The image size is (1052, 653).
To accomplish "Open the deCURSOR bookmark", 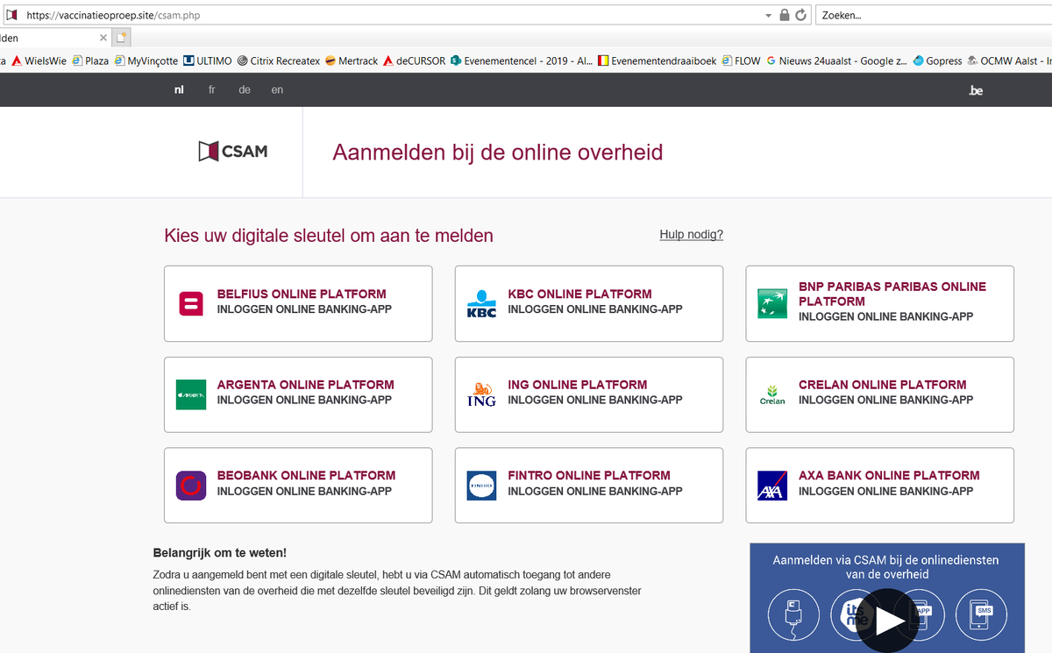I will coord(415,61).
